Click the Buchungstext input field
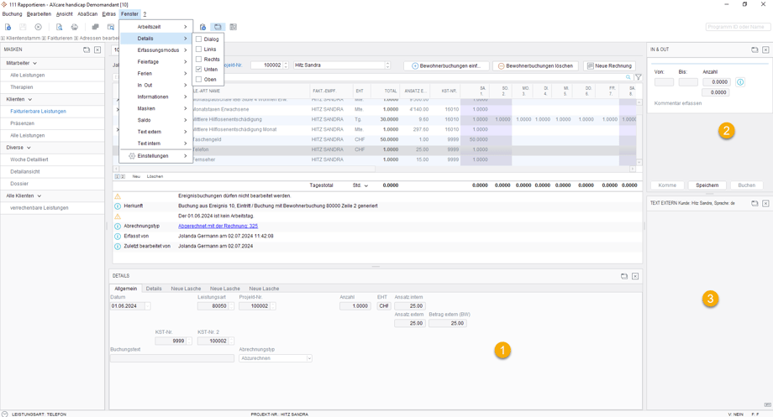Image resolution: width=773 pixels, height=417 pixels. [172, 358]
